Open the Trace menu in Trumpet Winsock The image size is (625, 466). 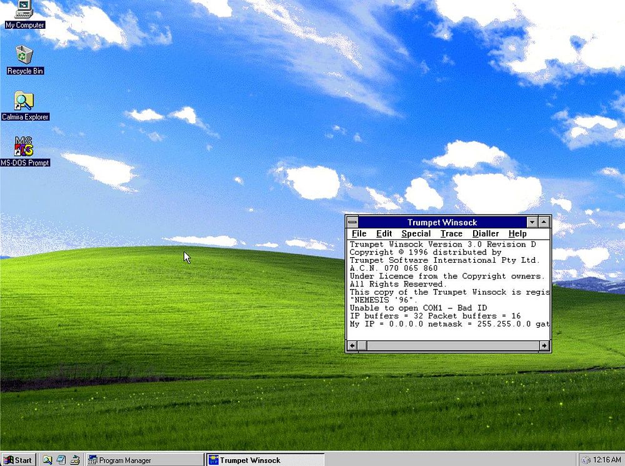pos(451,234)
